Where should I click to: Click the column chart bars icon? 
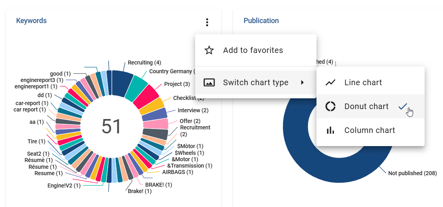330,130
